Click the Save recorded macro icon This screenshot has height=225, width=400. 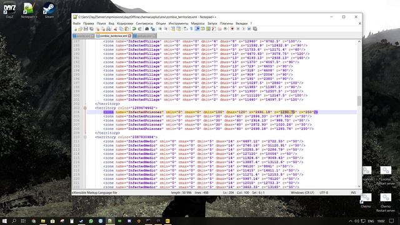(255, 29)
